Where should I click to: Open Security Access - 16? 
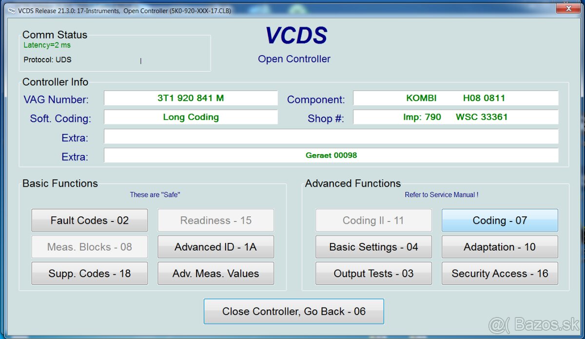500,274
